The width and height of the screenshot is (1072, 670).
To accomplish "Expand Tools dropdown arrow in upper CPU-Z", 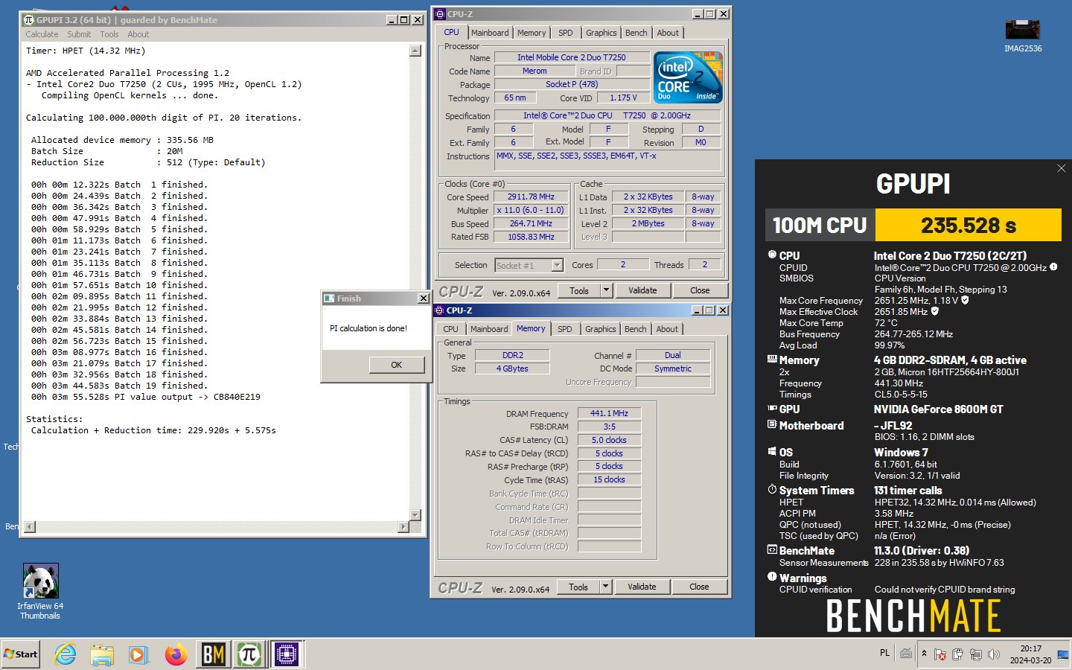I will click(606, 290).
